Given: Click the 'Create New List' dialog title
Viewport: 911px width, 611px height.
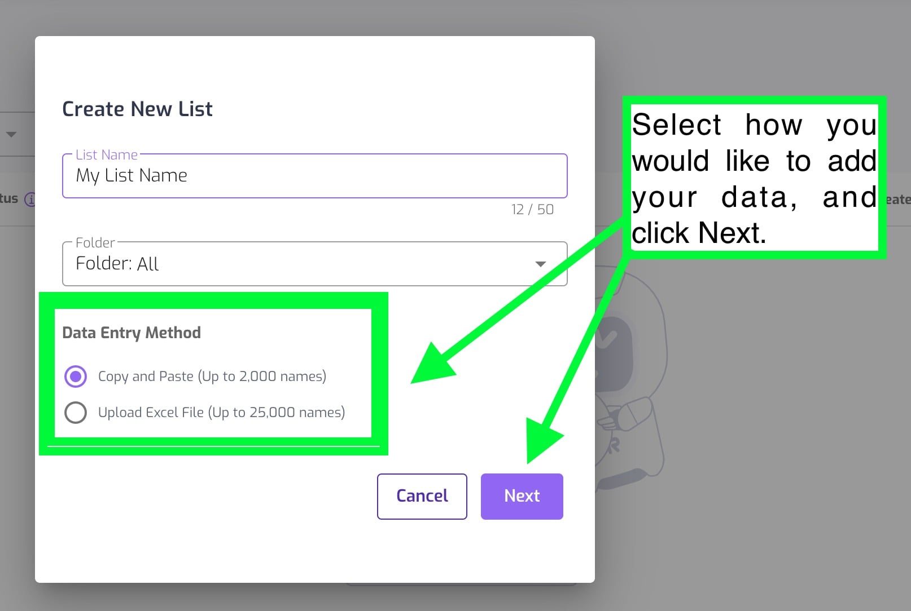Looking at the screenshot, I should coord(137,109).
